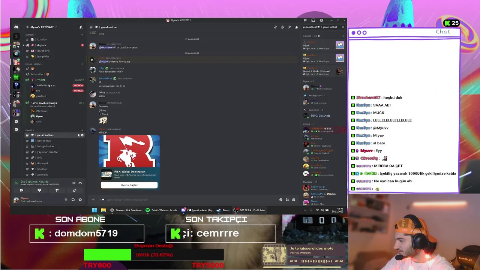Open invite people icon beside server name

point(81,27)
